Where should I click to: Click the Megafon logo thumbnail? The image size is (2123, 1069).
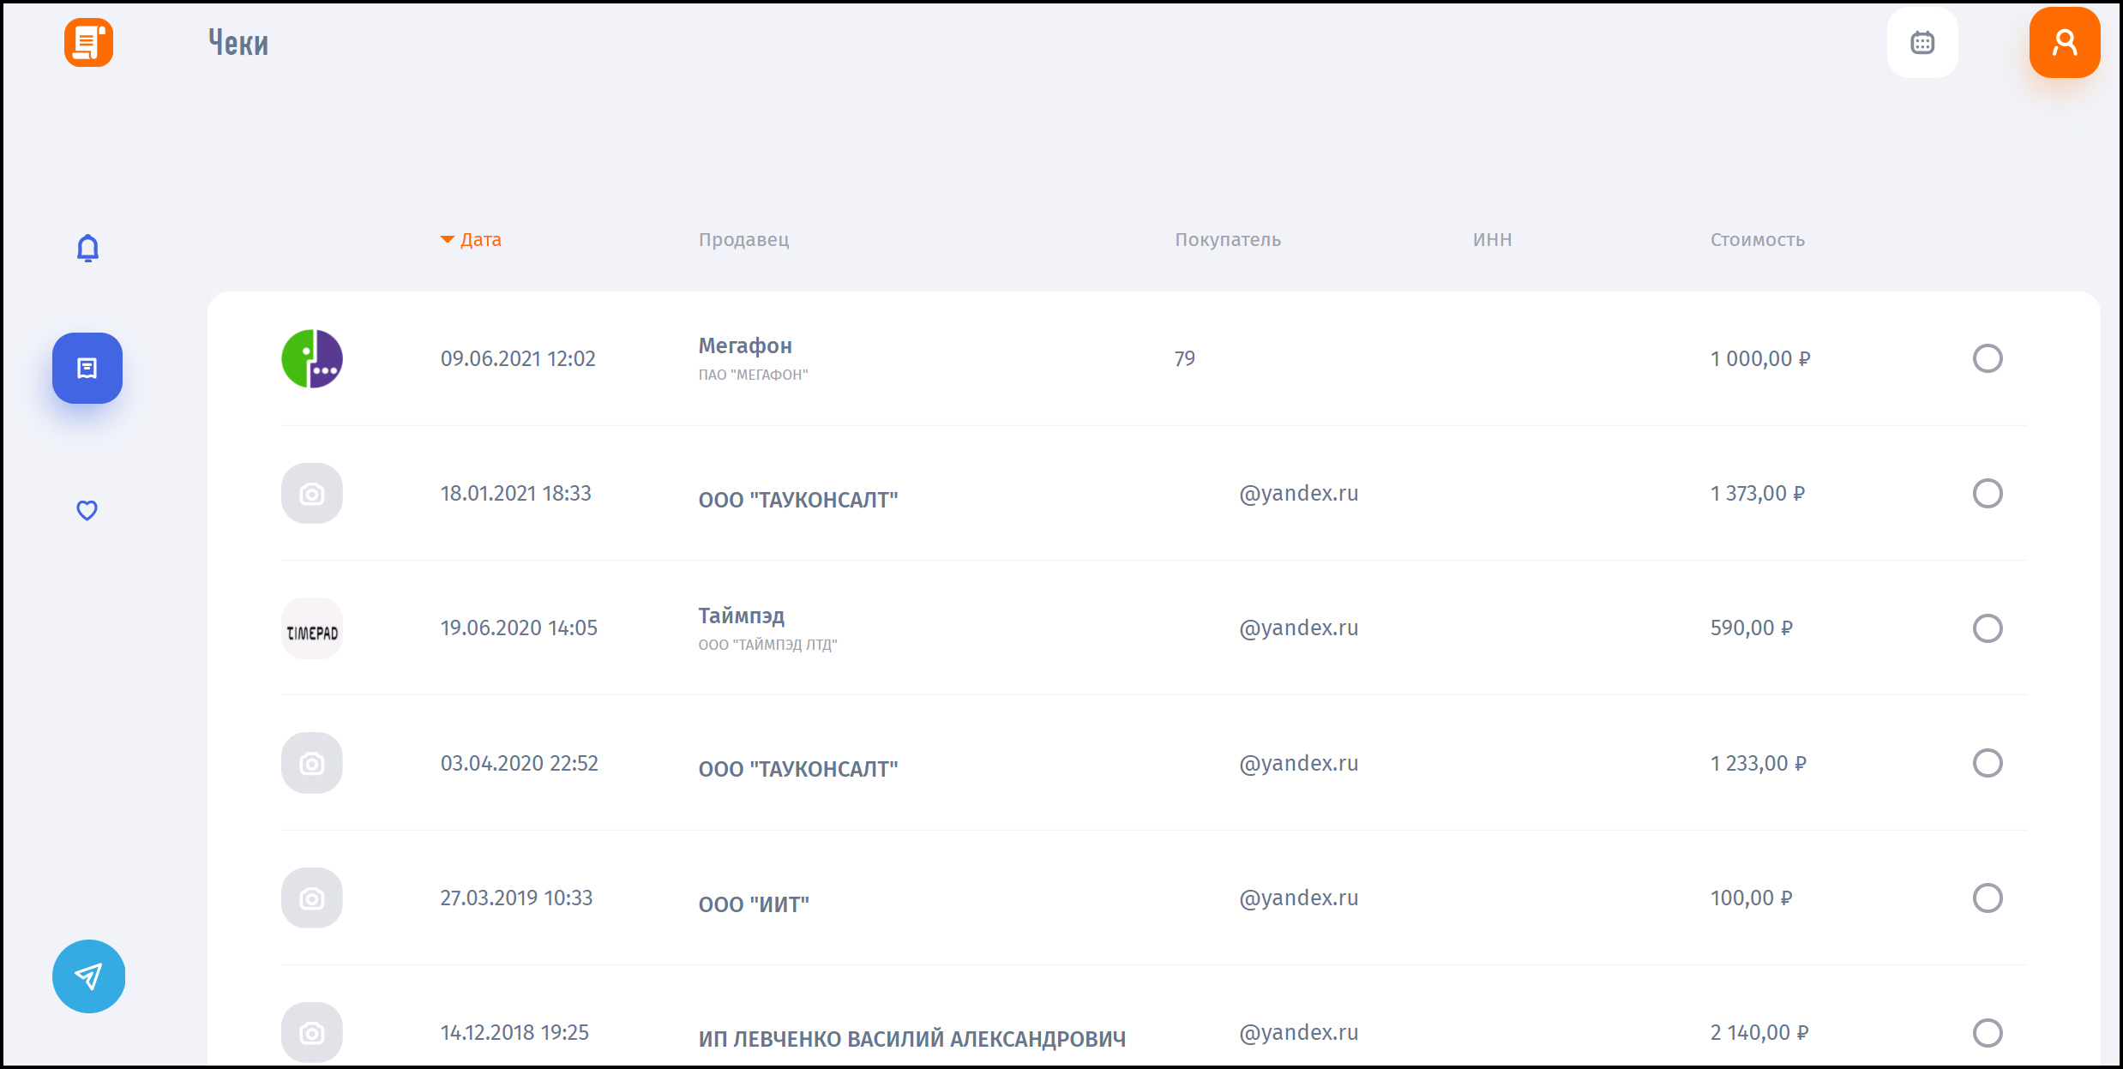pos(312,358)
